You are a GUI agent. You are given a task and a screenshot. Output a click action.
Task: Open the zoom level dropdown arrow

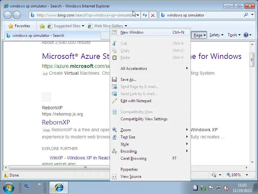pyautogui.click(x=247, y=175)
